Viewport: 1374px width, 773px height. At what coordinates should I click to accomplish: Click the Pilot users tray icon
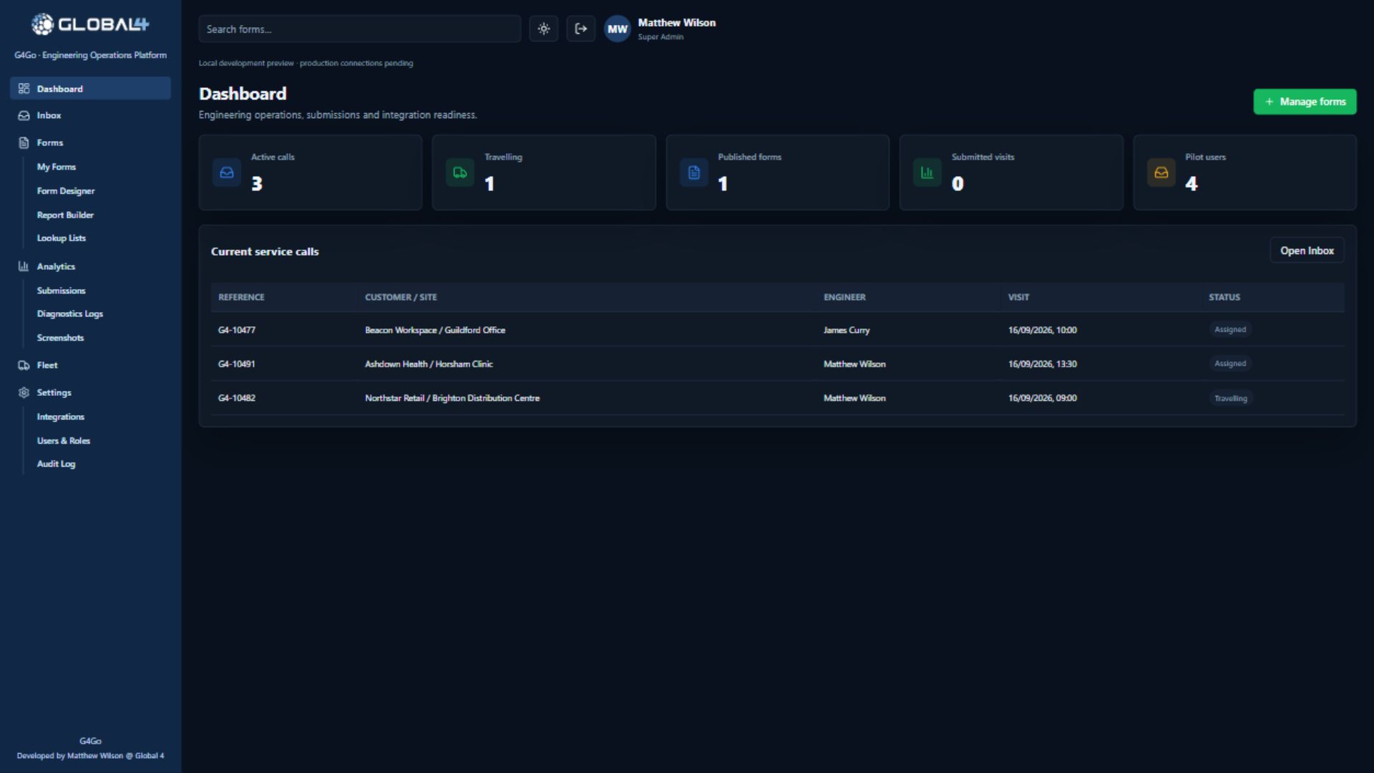(x=1161, y=172)
